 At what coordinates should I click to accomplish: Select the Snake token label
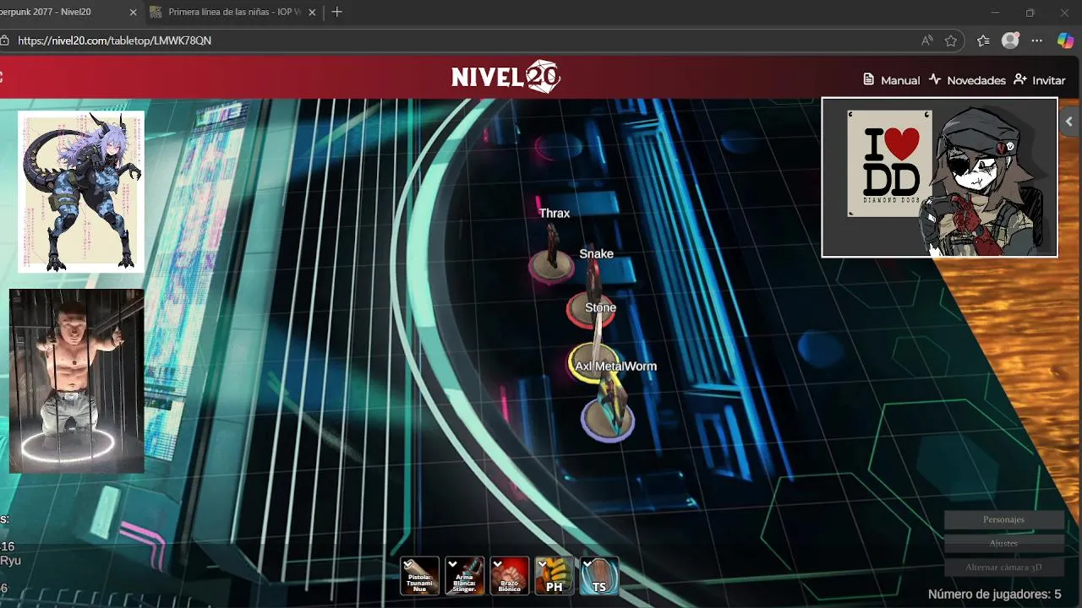coord(596,254)
